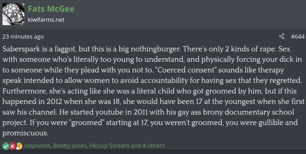Image resolution: width=306 pixels, height=154 pixels.
Task: Click the thinking face emoji reaction
Action: point(19,146)
